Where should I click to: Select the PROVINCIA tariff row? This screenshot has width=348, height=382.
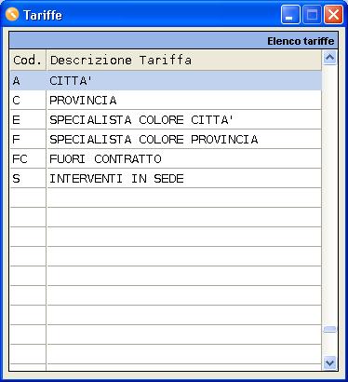click(166, 101)
